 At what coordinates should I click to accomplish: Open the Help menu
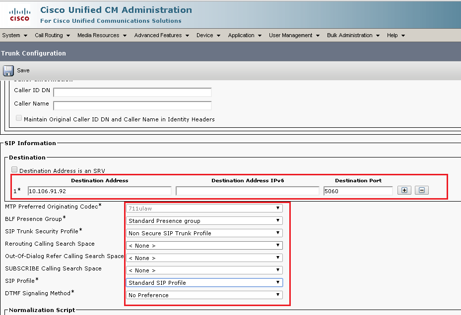[x=396, y=35]
